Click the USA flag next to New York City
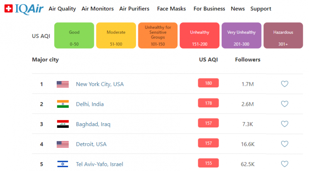 (63, 84)
